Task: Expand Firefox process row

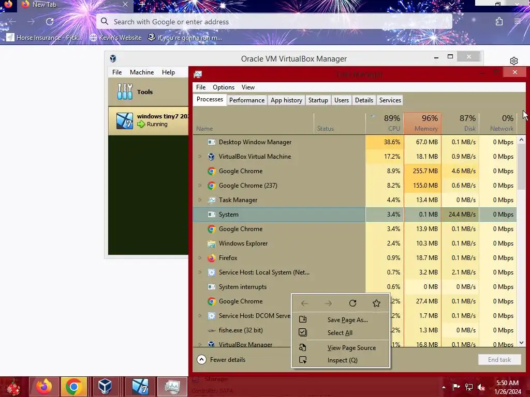Action: pyautogui.click(x=200, y=258)
